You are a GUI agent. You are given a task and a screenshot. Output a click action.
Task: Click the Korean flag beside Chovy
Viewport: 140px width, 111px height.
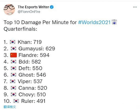click(13, 95)
